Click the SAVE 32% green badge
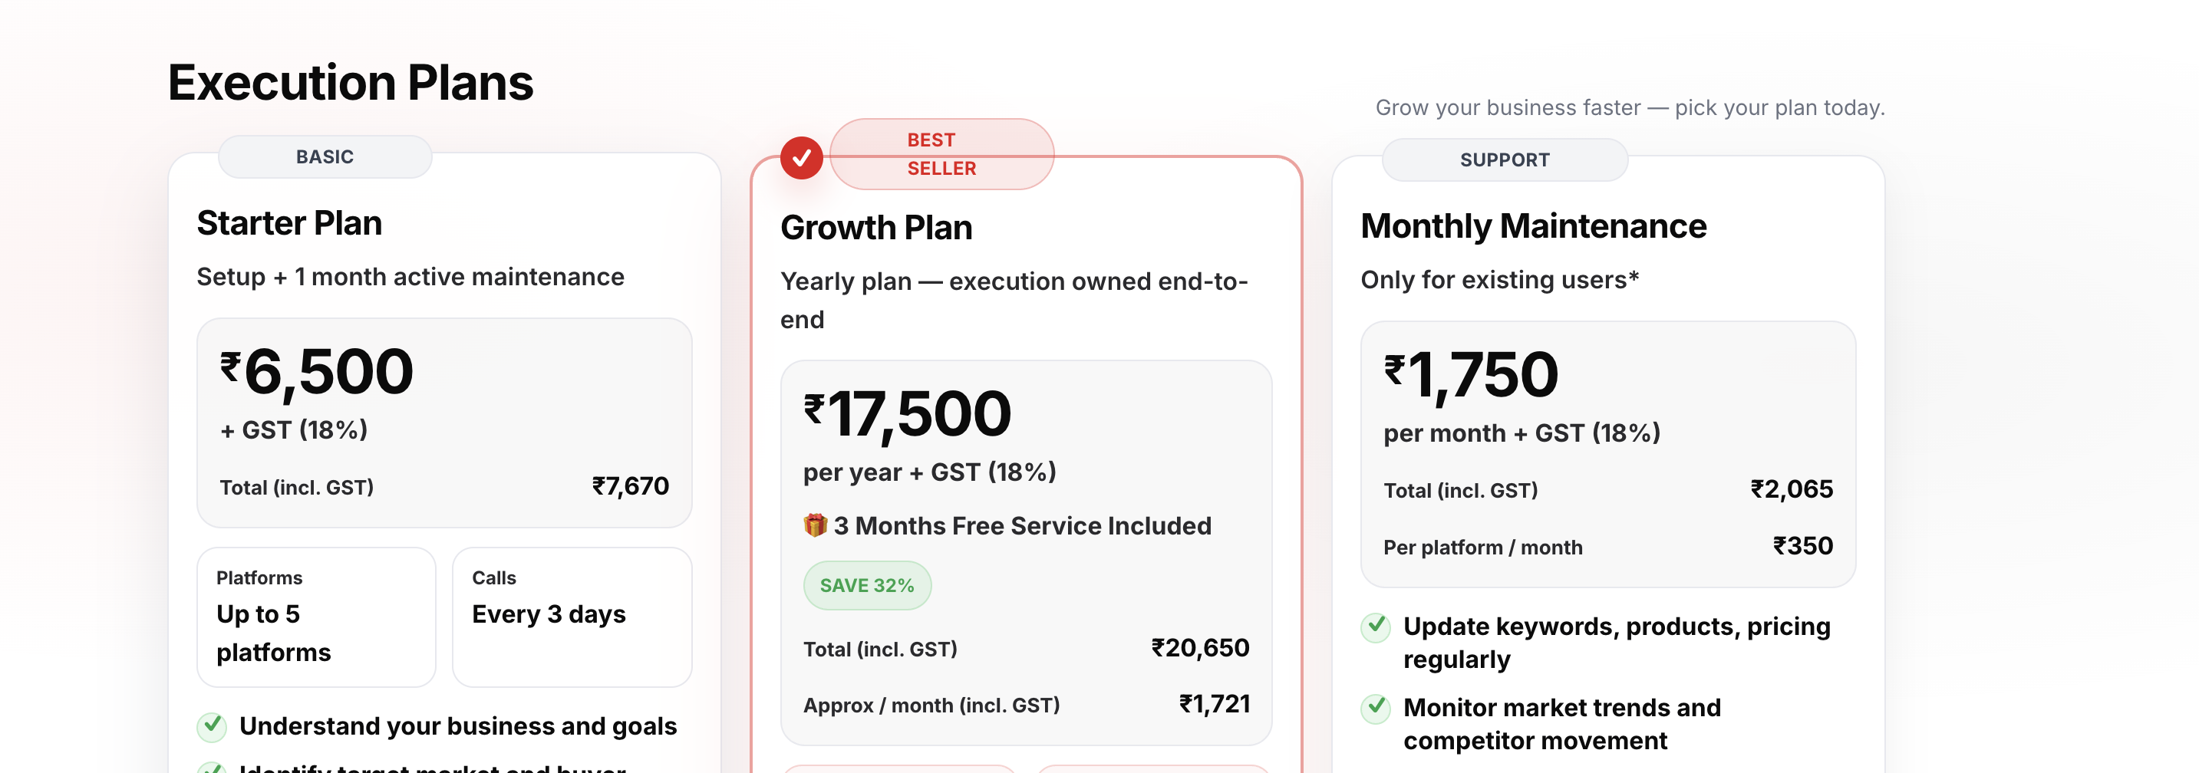This screenshot has height=773, width=2199. [x=866, y=585]
